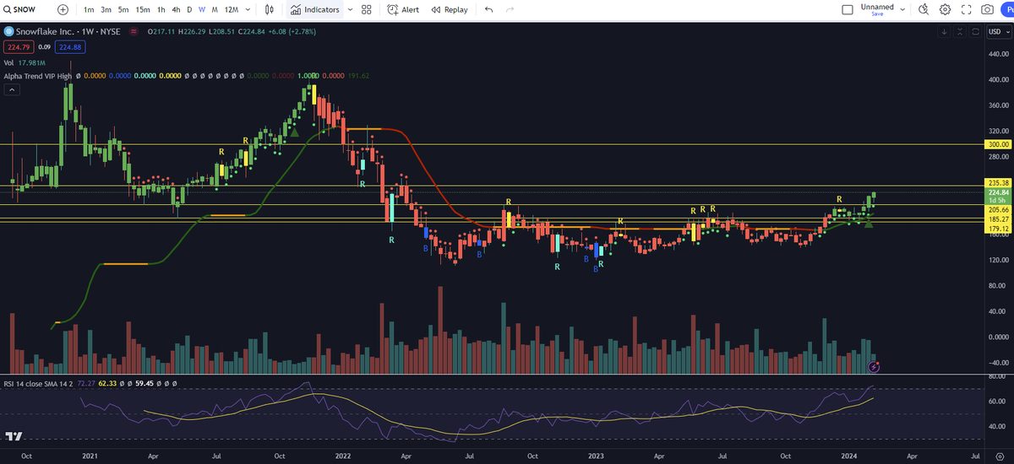The image size is (1014, 464).
Task: Choose the 4h timeframe
Action: [x=175, y=9]
